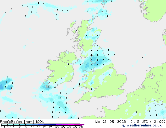Pick the 0.5–1 mm legend swatch
Screen dimensions: 166x128
tap(10, 125)
